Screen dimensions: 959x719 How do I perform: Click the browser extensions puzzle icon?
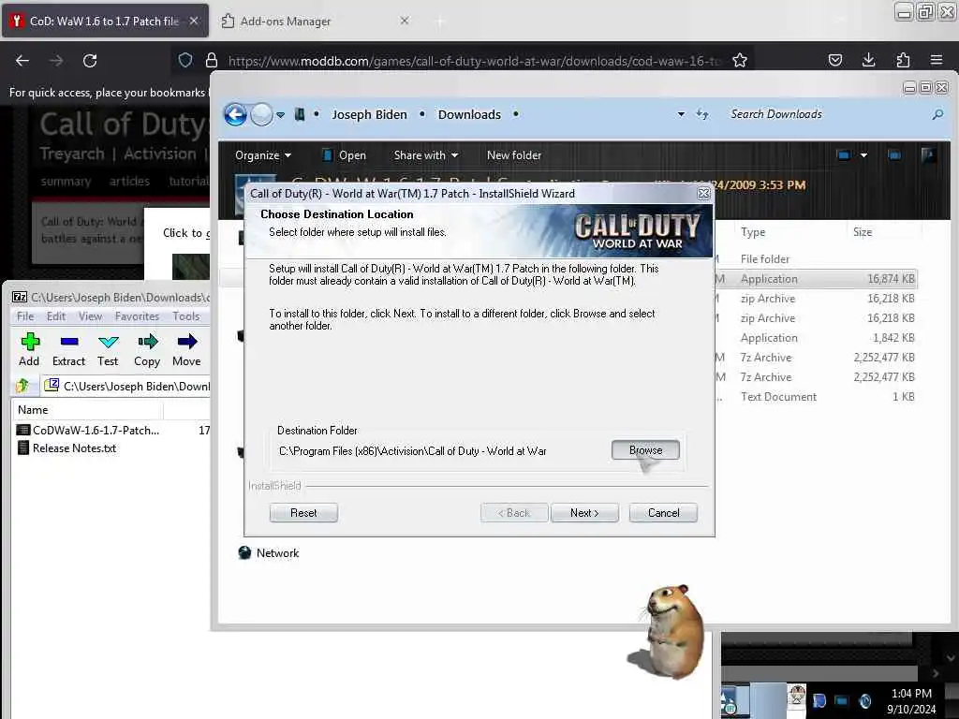click(x=903, y=60)
